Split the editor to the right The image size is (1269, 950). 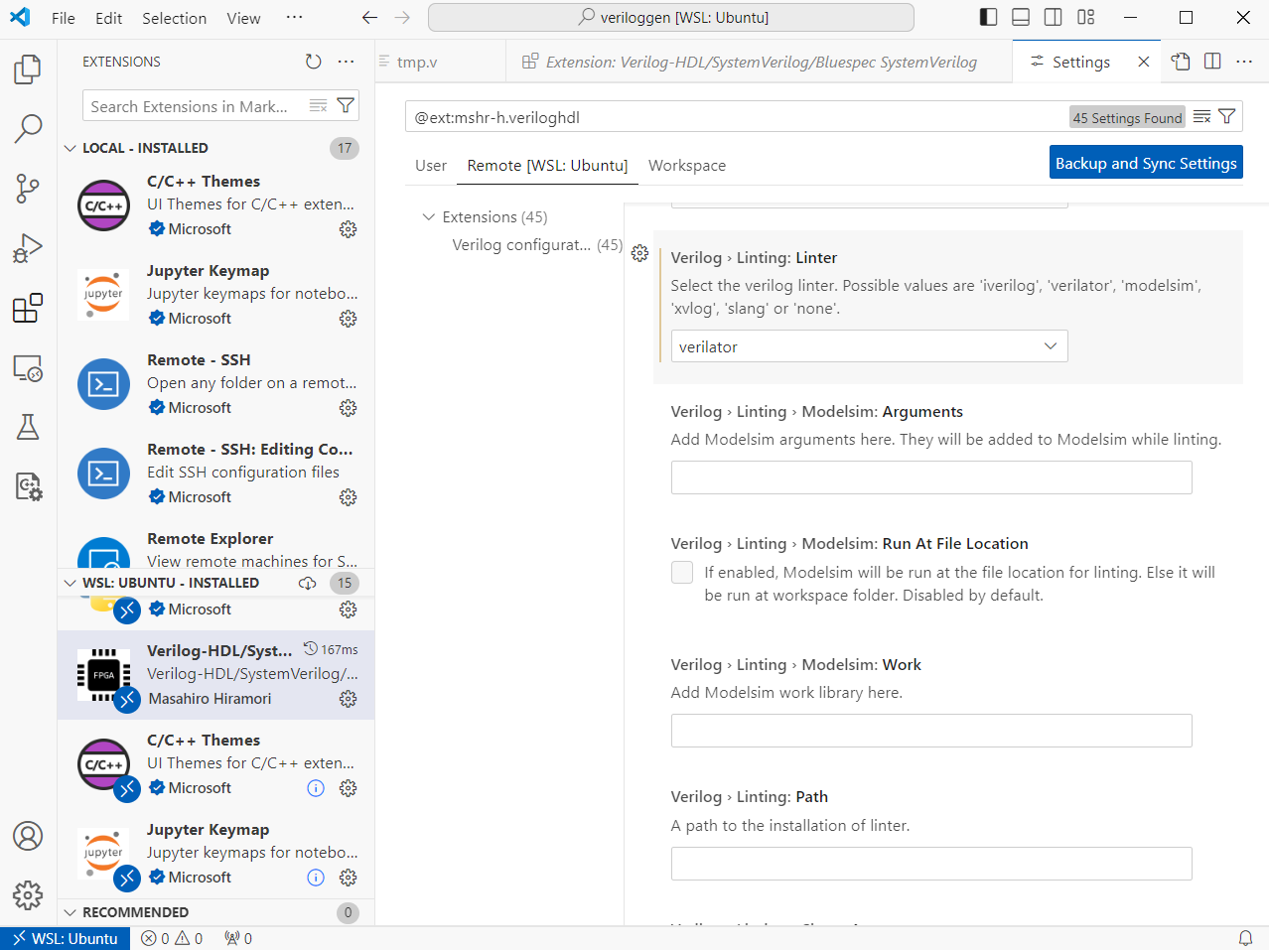[x=1212, y=62]
